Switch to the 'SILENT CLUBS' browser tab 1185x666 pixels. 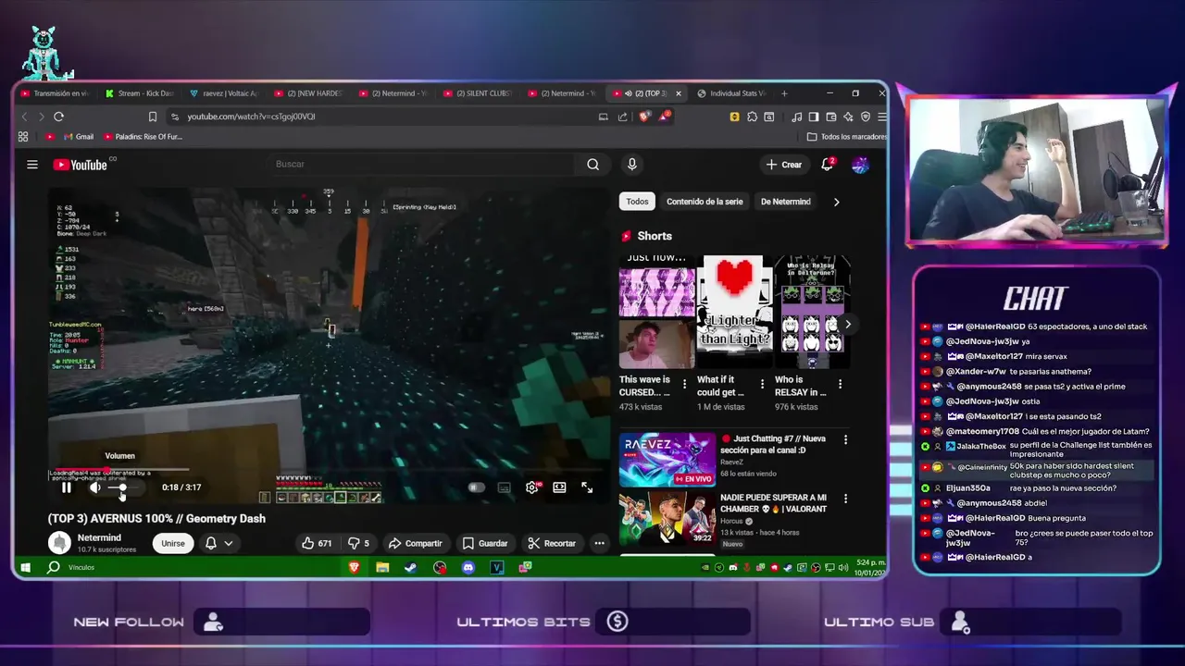point(478,93)
